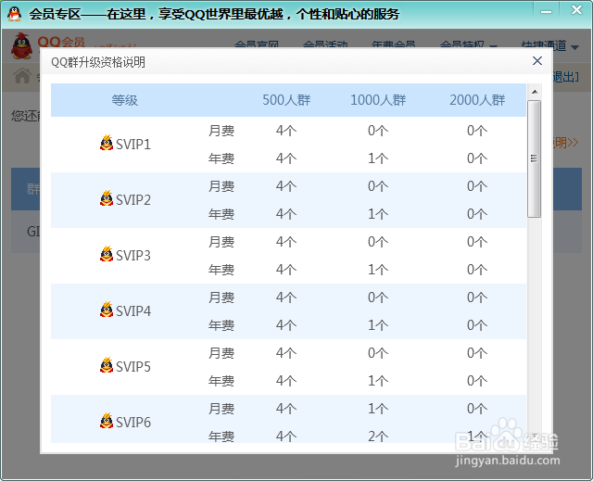Minimize the 会员专区 window
593x481 pixels.
[546, 12]
